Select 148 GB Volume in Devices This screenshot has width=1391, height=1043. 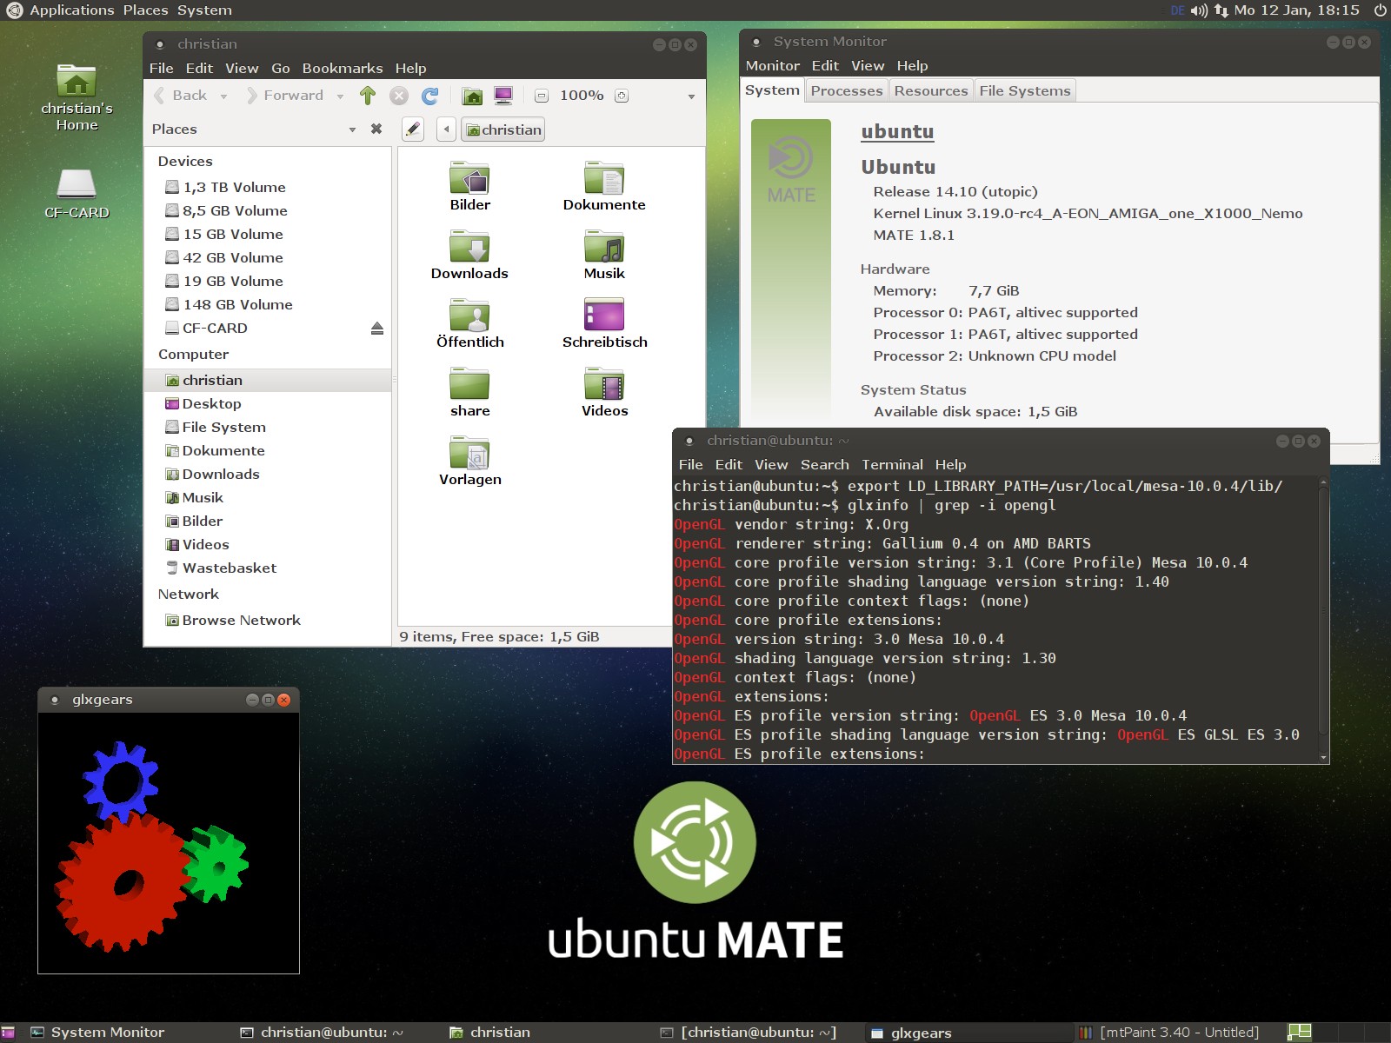point(268,304)
